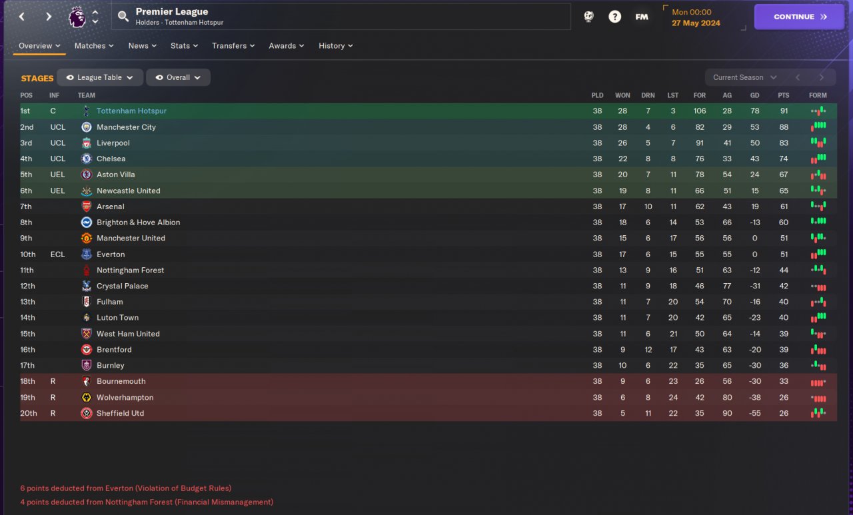
Task: Open the help question mark icon
Action: pos(614,17)
